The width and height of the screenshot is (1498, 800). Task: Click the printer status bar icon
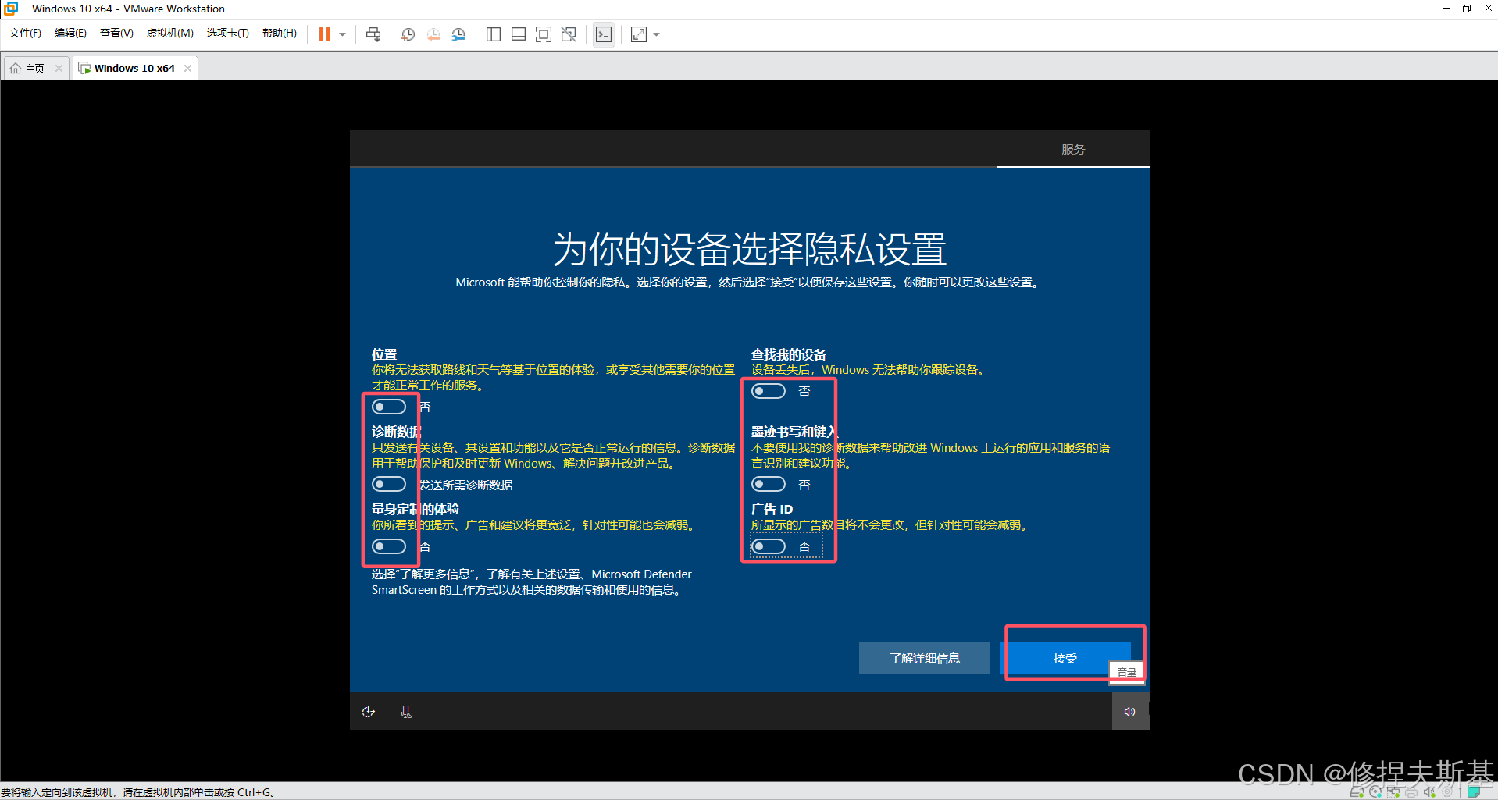(x=1411, y=792)
